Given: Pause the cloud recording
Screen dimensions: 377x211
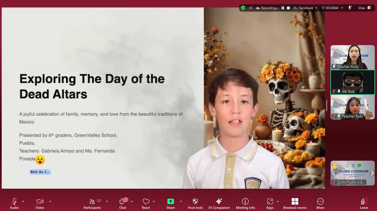Looking at the screenshot, I should (283, 8).
